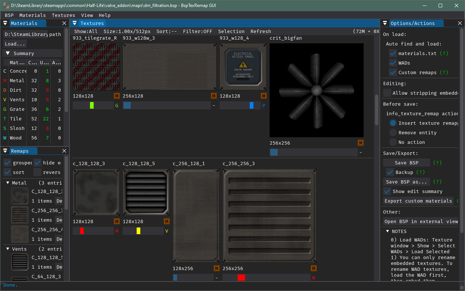Enable the revers checkbox
Viewport: 465px width, 291px height.
coord(37,172)
